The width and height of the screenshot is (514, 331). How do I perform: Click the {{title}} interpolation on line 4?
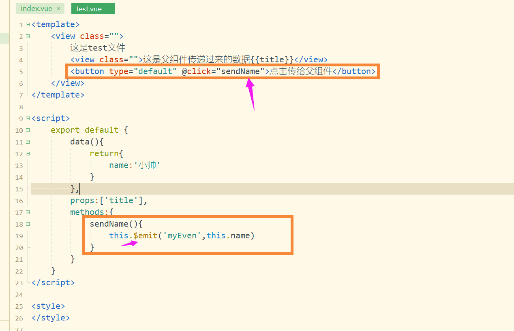tap(272, 59)
